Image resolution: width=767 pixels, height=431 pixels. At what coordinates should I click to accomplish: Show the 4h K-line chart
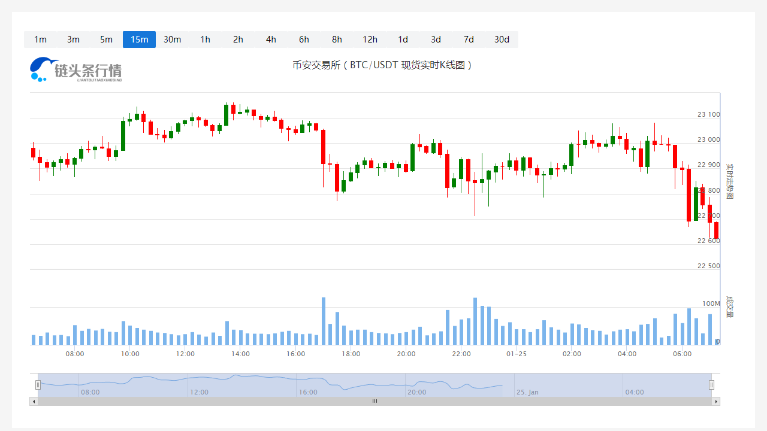[271, 40]
